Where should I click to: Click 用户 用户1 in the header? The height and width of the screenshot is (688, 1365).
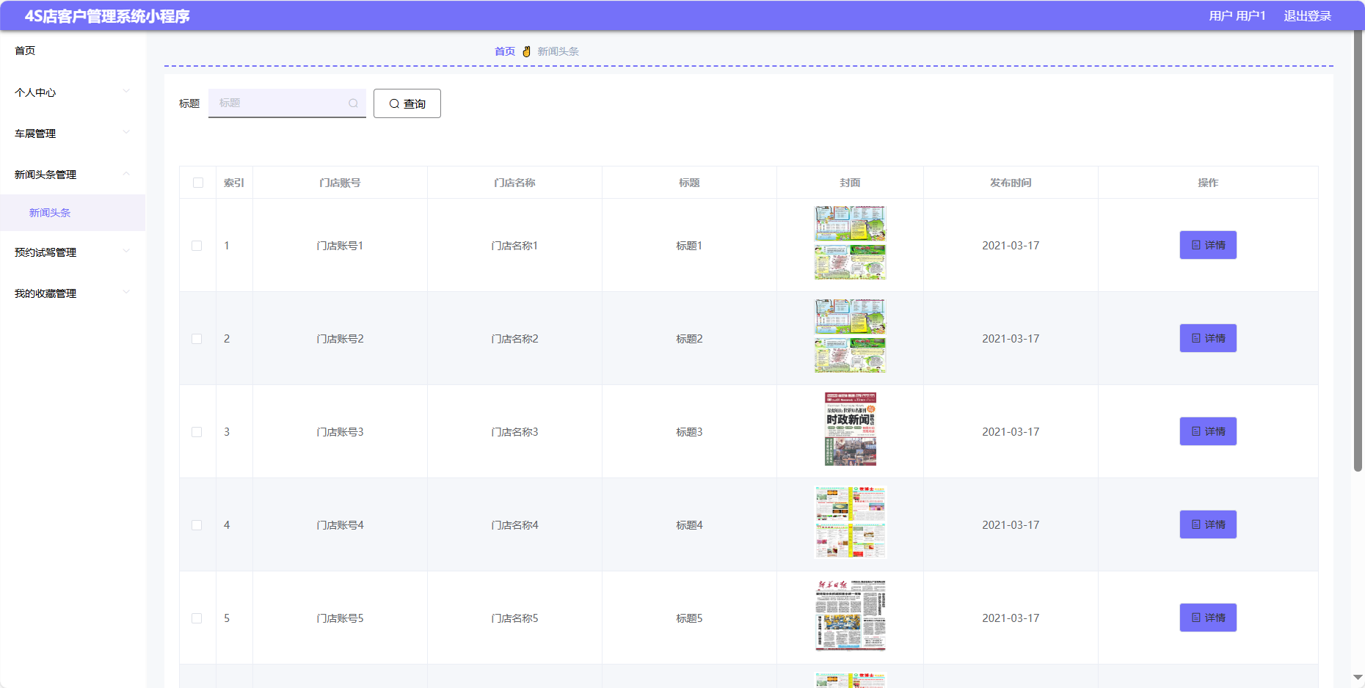pyautogui.click(x=1237, y=16)
